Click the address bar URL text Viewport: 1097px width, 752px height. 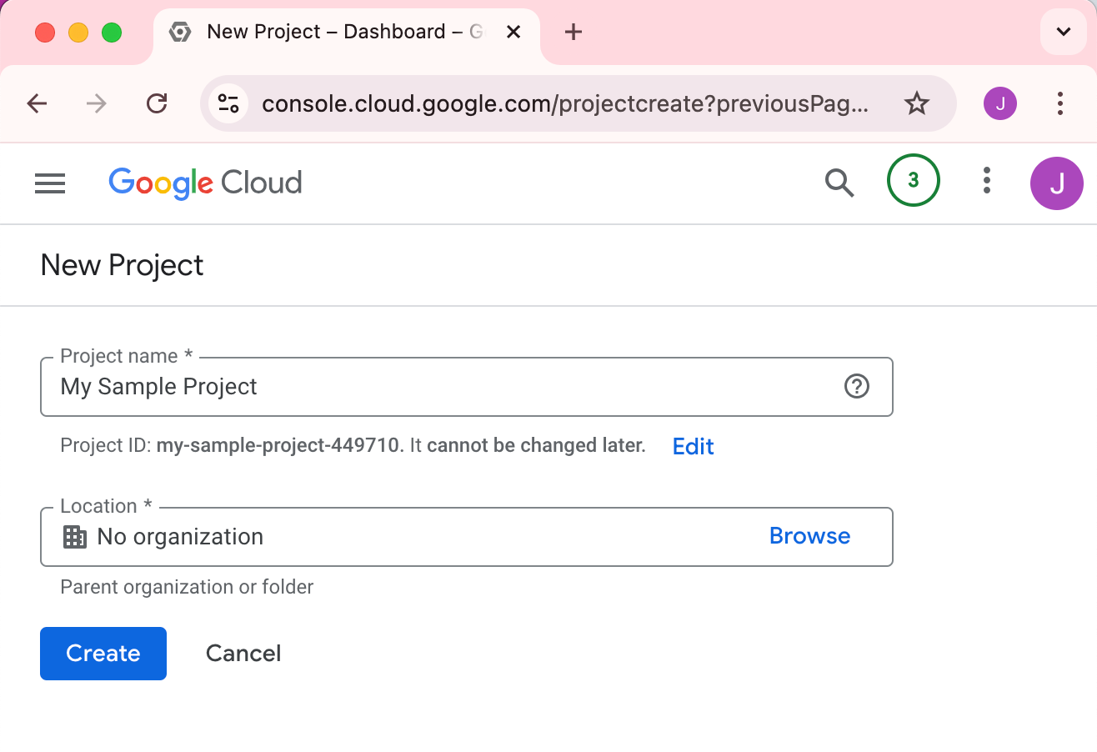tap(565, 103)
